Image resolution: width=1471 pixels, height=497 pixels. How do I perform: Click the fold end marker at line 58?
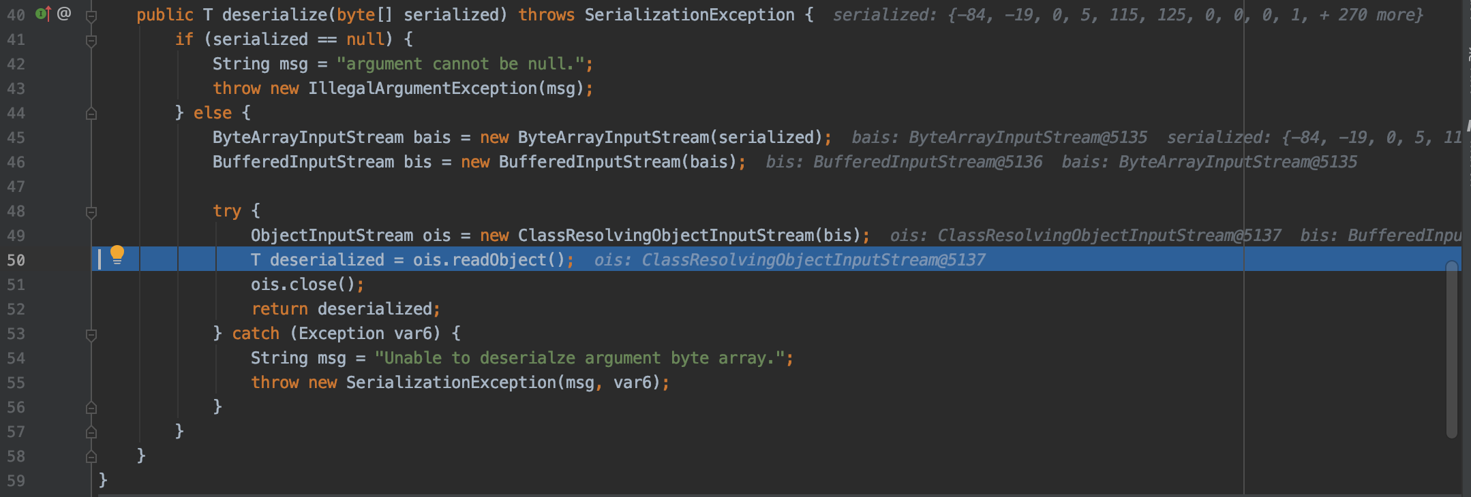pos(91,457)
